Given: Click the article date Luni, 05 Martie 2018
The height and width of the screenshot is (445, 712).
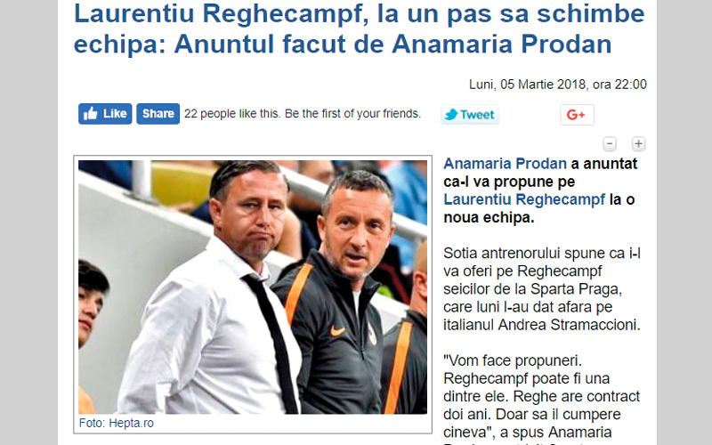Looking at the screenshot, I should [x=528, y=85].
